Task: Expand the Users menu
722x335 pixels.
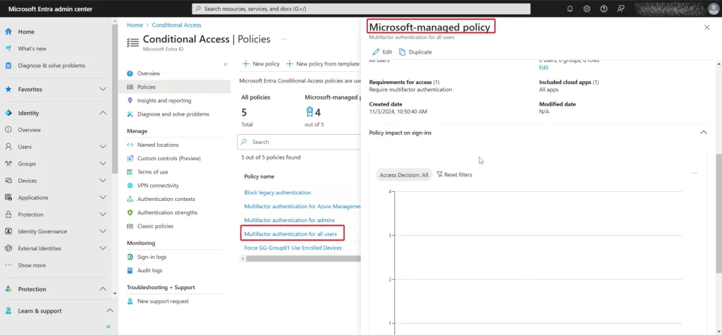Action: click(x=103, y=147)
